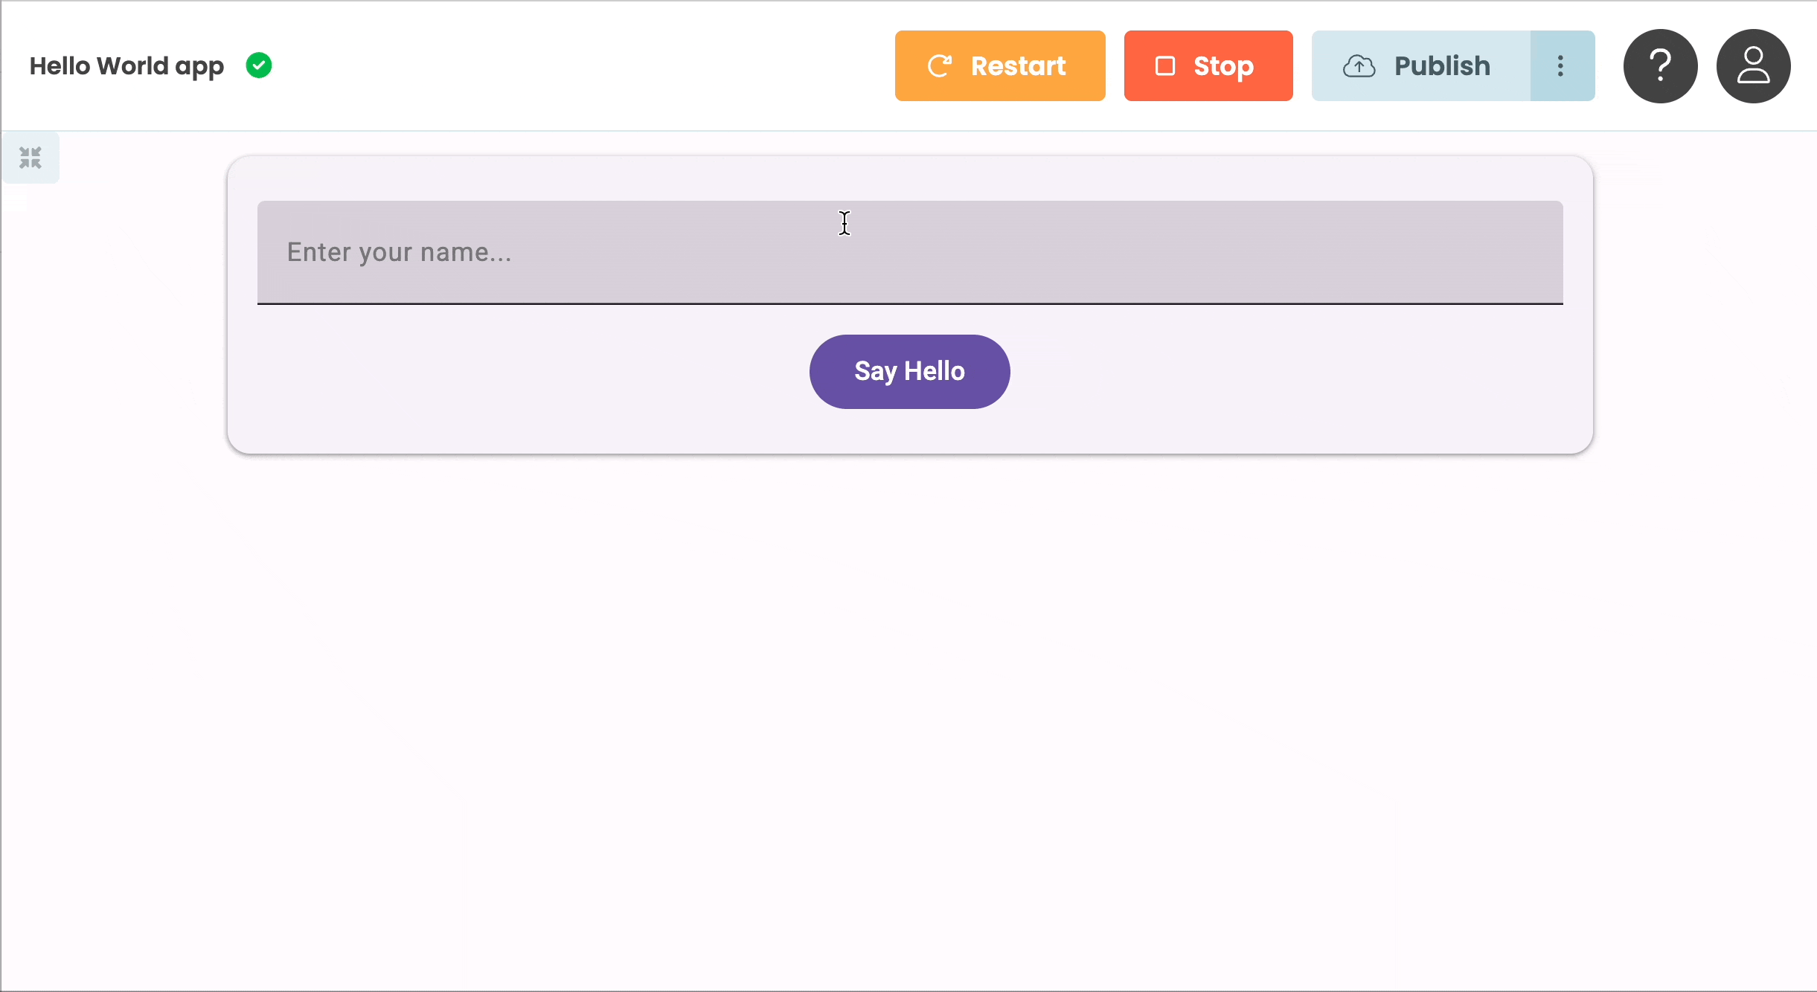1817x992 pixels.
Task: Click the Say Hello greeting button
Action: tap(909, 371)
